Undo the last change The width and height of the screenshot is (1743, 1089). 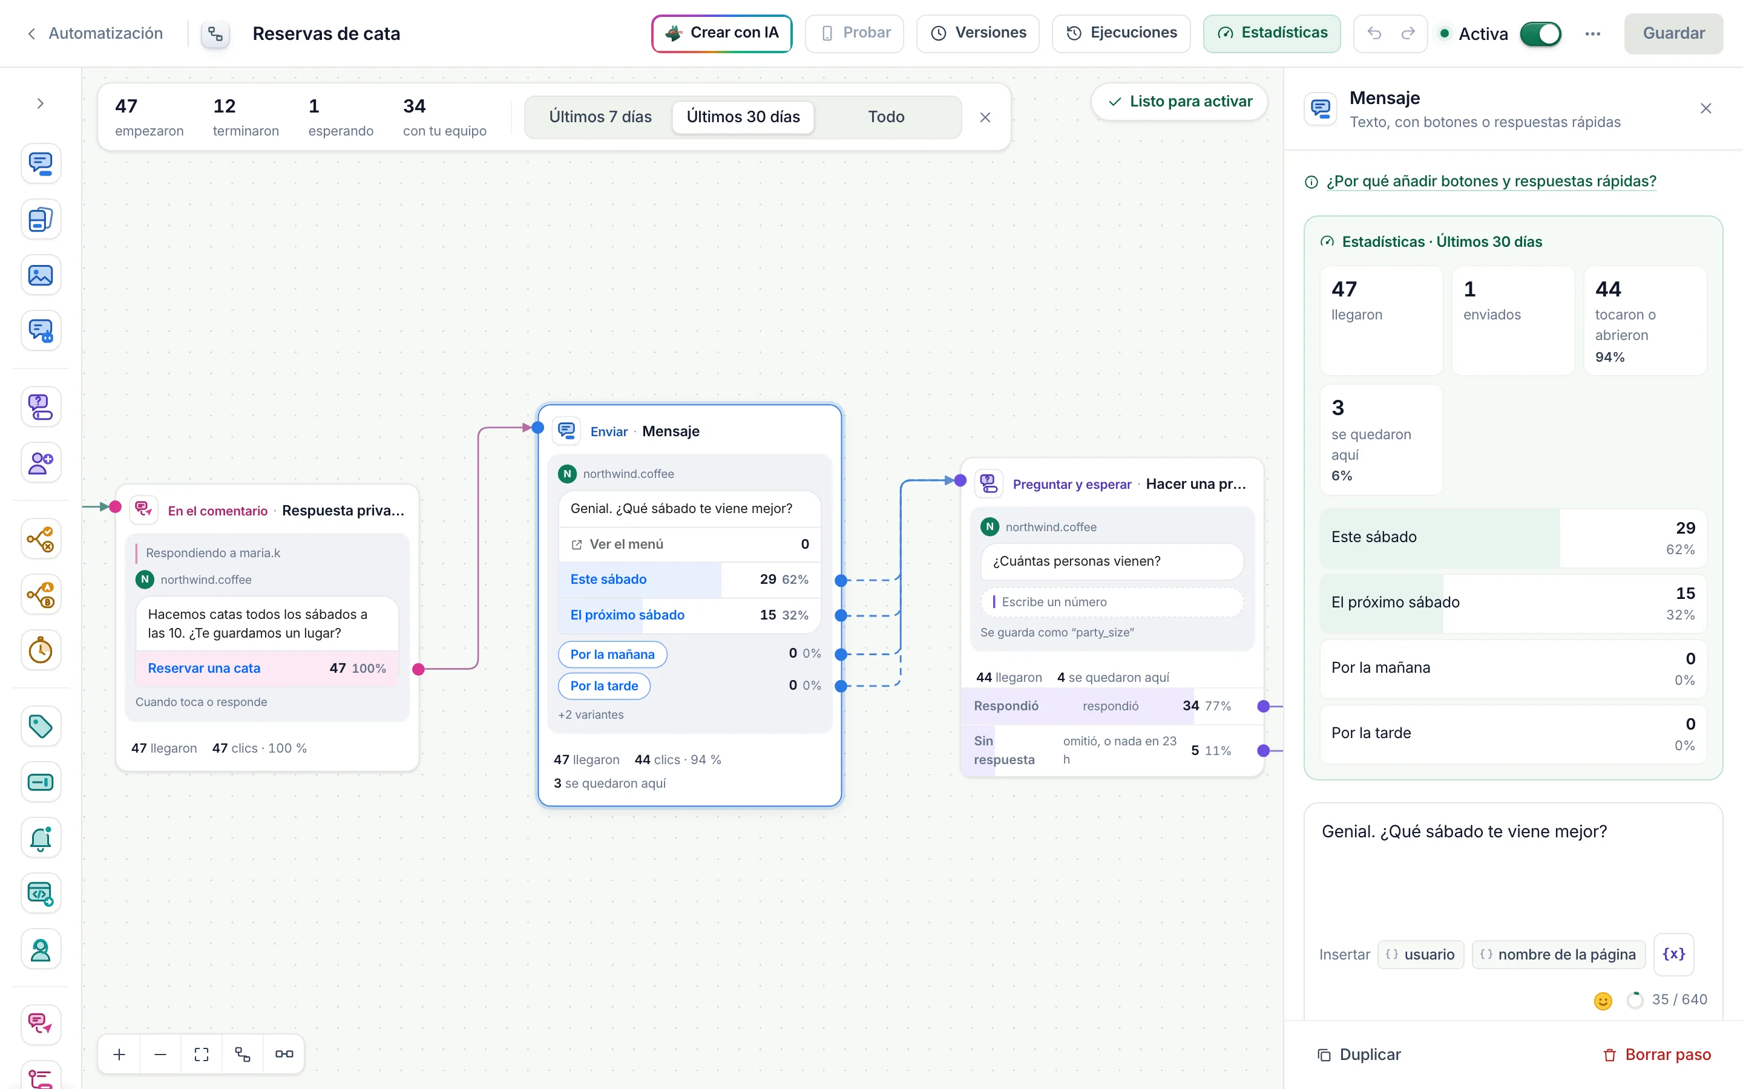click(x=1374, y=33)
